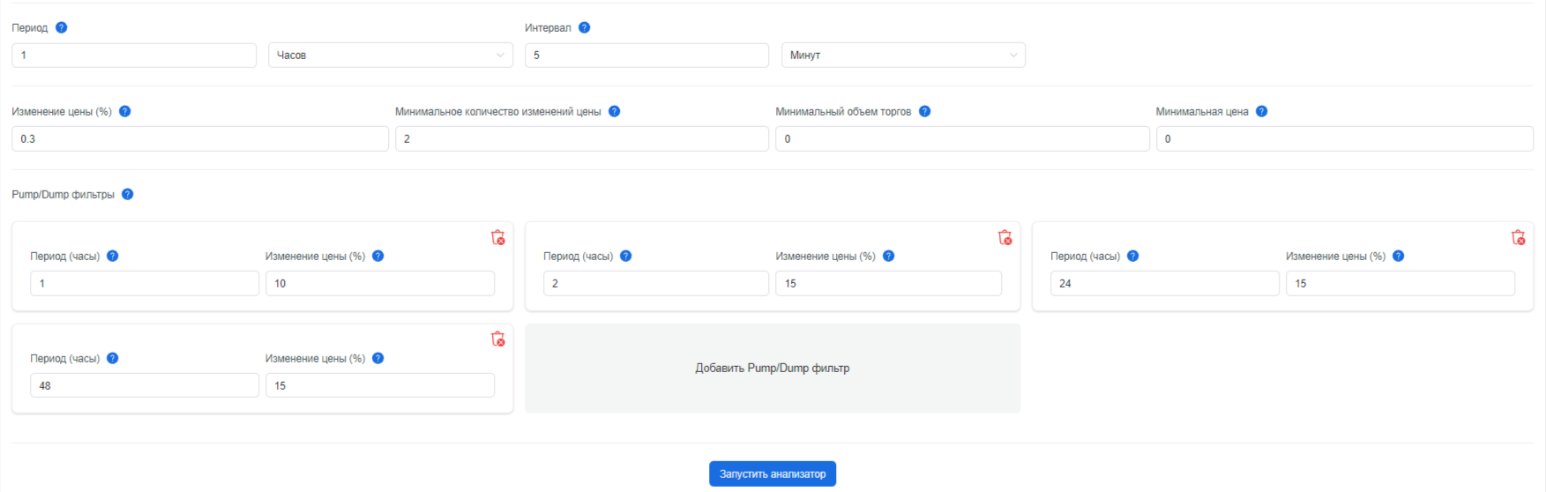Focus the Период value input field
This screenshot has width=1546, height=492.
pos(134,55)
